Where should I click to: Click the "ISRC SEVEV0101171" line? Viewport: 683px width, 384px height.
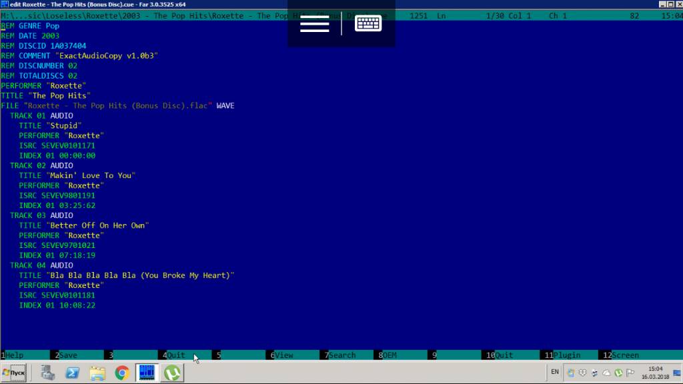[x=57, y=146]
